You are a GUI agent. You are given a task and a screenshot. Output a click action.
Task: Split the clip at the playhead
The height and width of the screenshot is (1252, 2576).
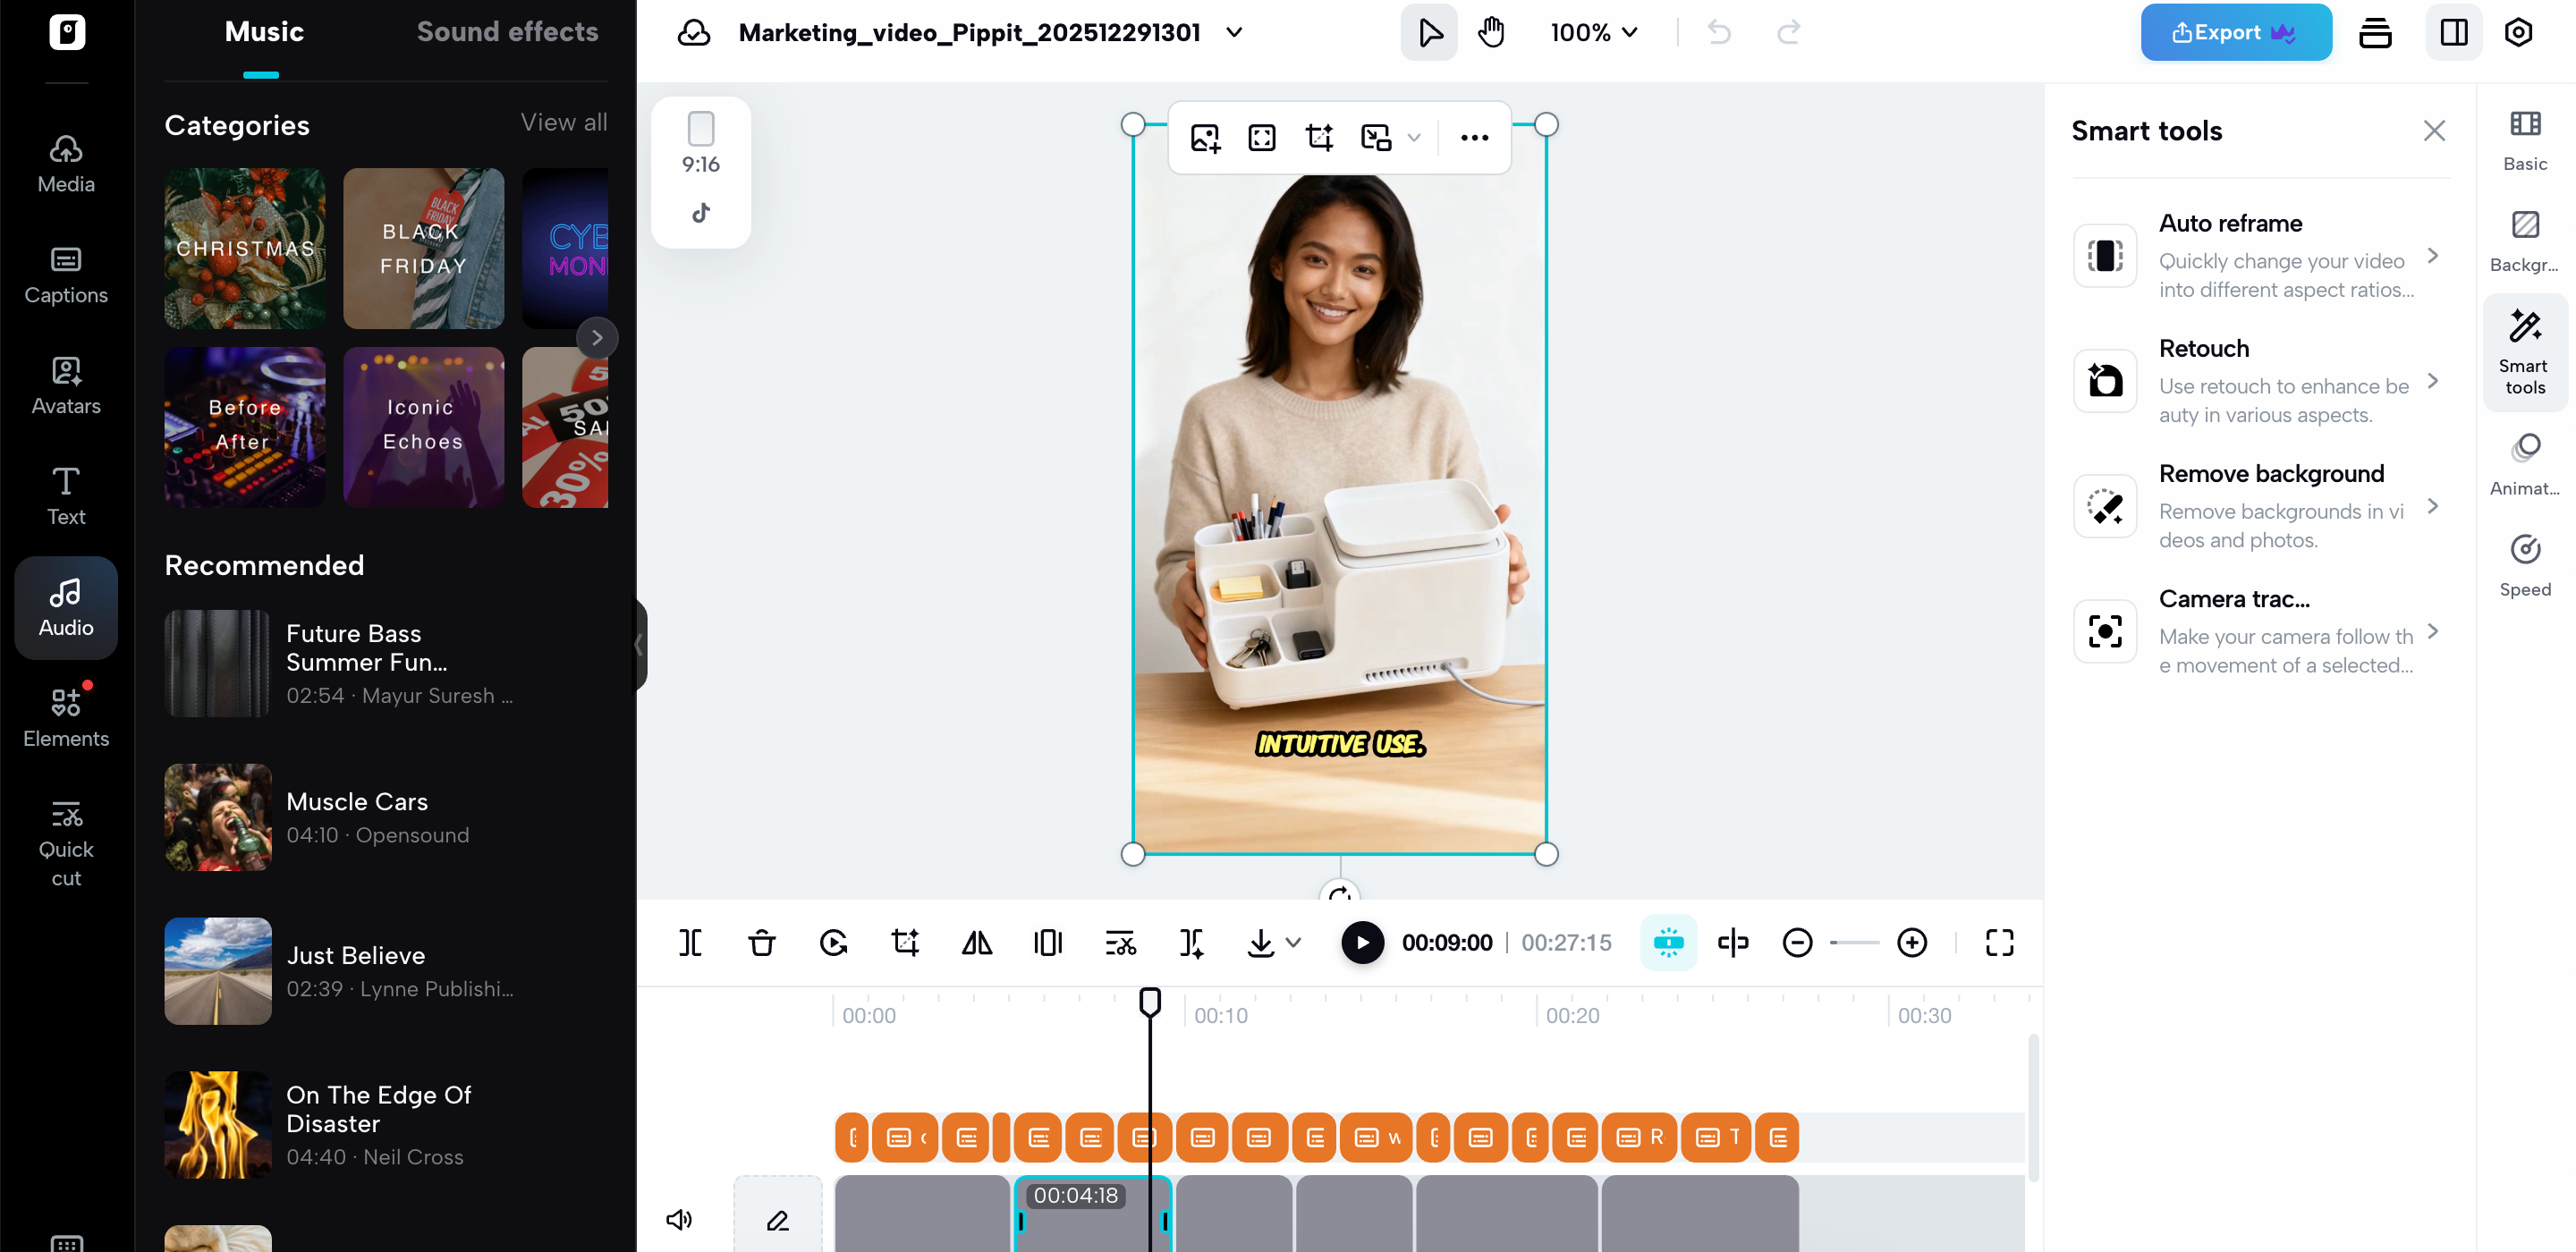tap(690, 942)
